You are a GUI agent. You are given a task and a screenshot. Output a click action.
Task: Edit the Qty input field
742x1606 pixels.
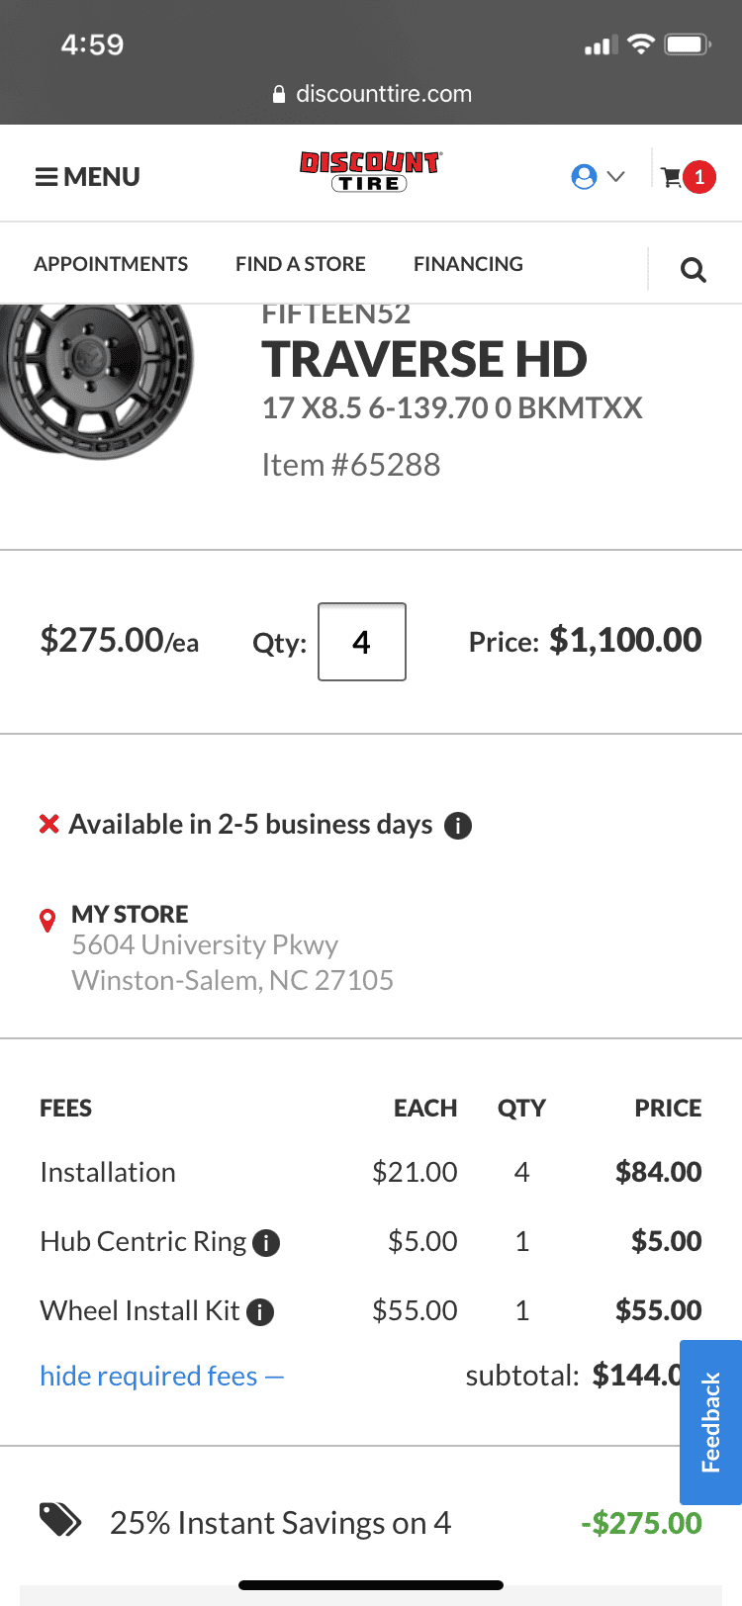pos(362,642)
